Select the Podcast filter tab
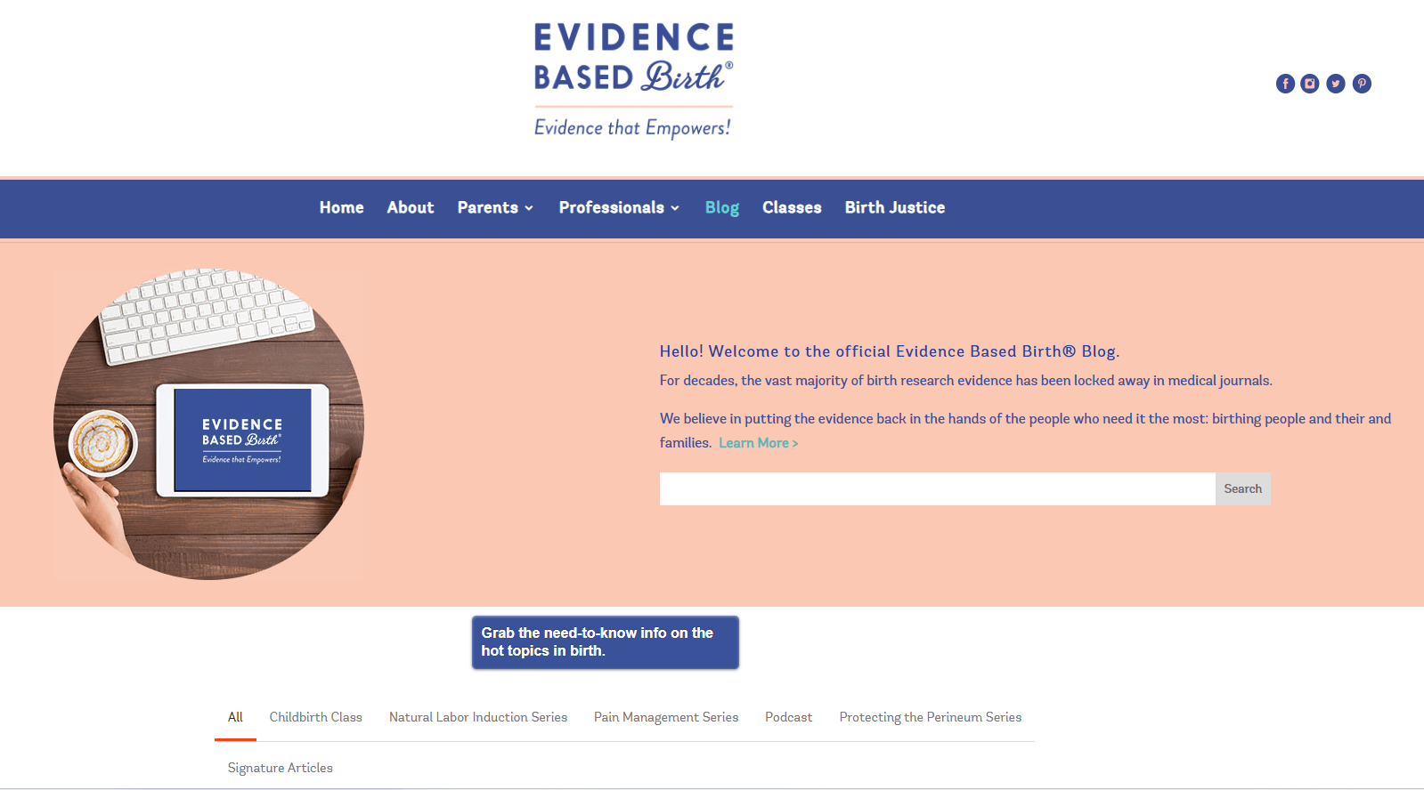1424x790 pixels. [789, 717]
